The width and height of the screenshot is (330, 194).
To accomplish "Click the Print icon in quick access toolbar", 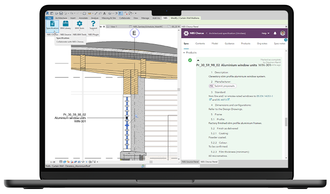I will tap(84, 13).
